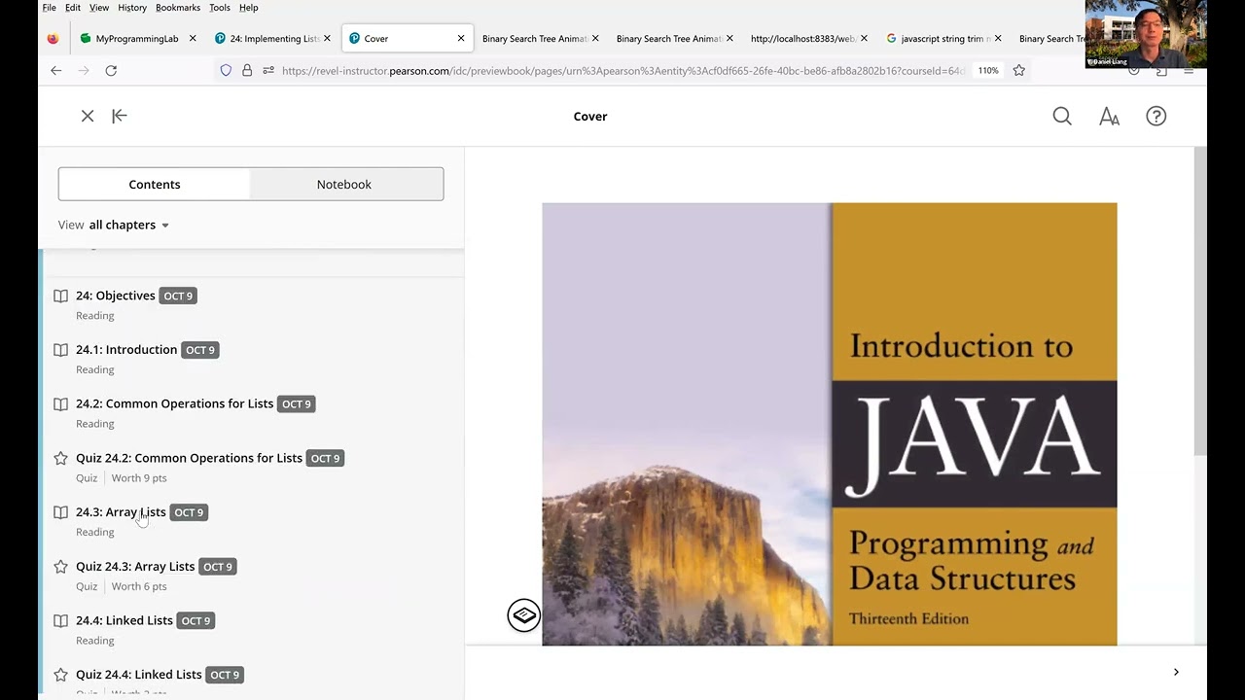
Task: Expand the View all chapters dropdown
Action: [x=114, y=225]
